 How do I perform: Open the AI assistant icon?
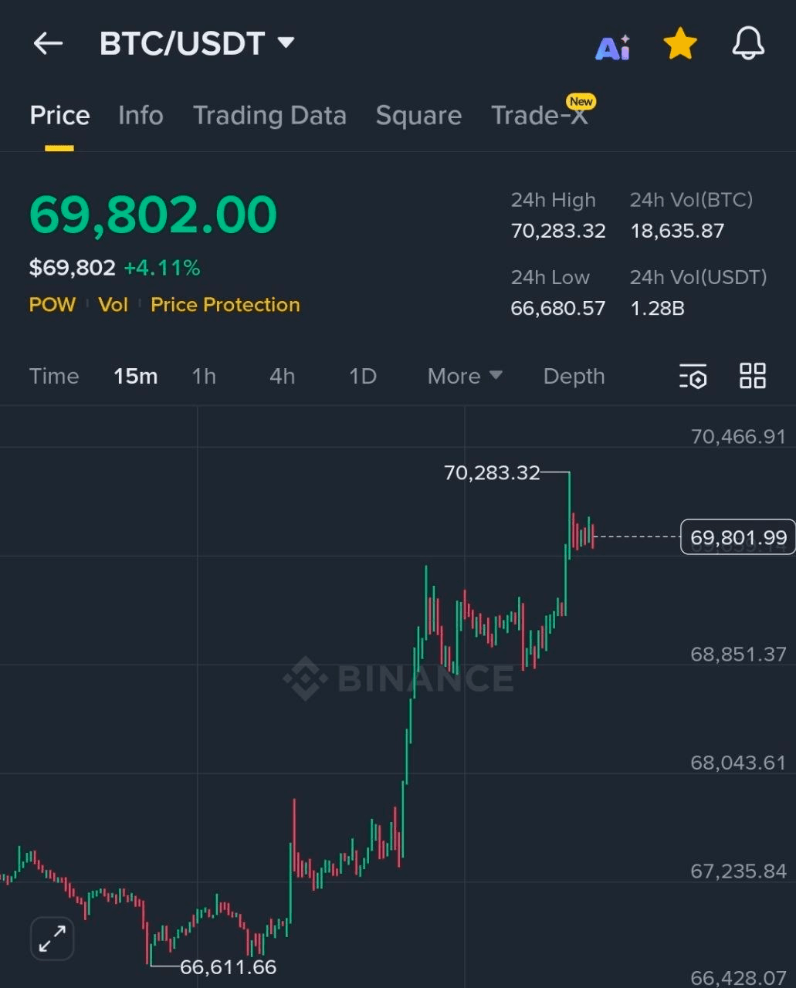[613, 46]
